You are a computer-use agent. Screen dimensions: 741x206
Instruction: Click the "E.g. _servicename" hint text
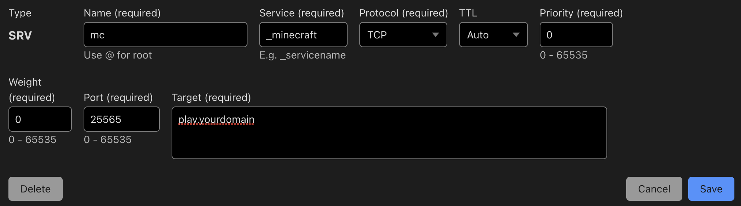coord(302,55)
